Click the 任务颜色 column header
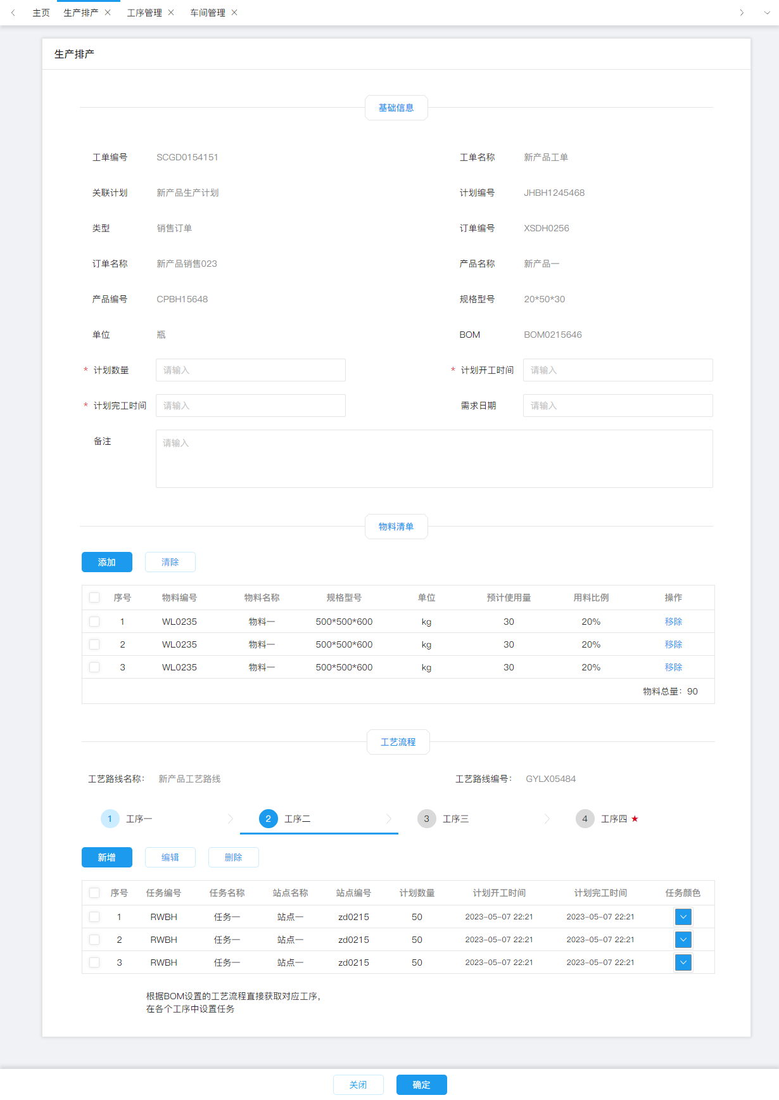The width and height of the screenshot is (779, 1100). pos(683,893)
